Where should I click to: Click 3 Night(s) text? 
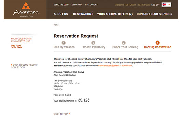click(x=58, y=86)
